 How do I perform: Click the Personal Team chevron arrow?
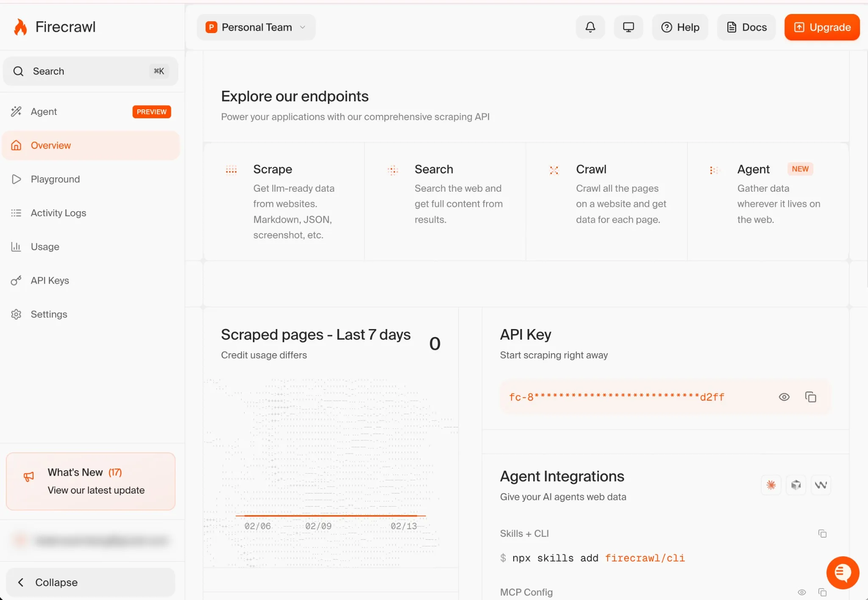[303, 27]
